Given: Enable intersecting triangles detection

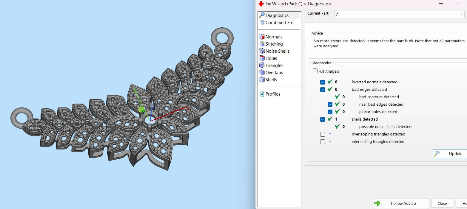Looking at the screenshot, I should point(322,142).
